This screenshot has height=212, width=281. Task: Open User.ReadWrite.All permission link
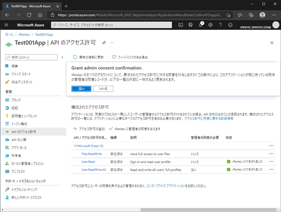(94, 170)
